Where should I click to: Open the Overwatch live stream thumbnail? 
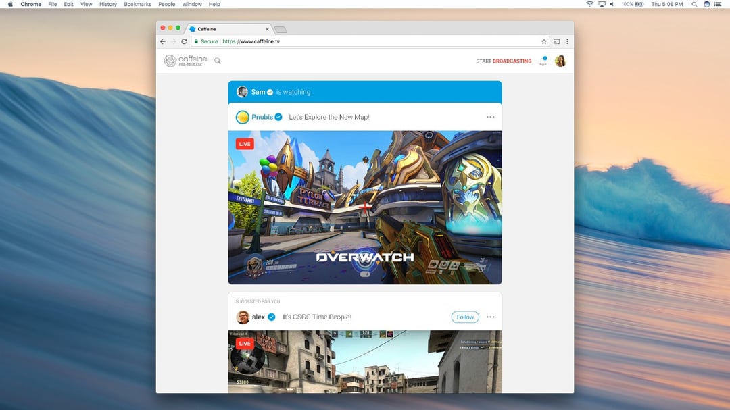[x=365, y=207]
